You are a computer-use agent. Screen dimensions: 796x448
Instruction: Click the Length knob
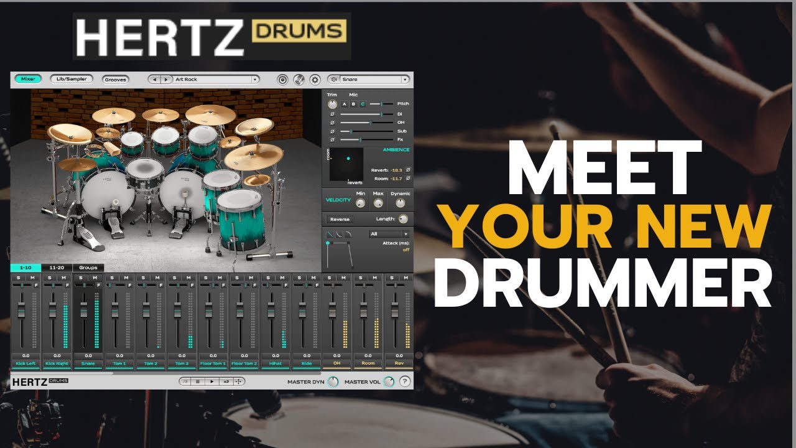click(x=404, y=219)
